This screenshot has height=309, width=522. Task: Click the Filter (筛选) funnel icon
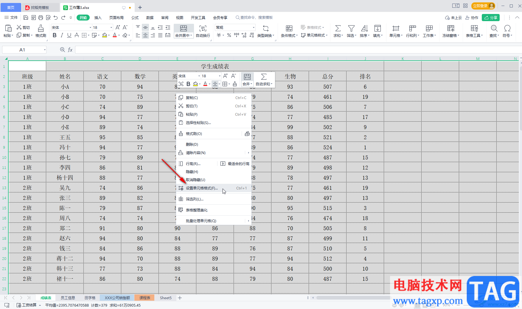(x=351, y=28)
